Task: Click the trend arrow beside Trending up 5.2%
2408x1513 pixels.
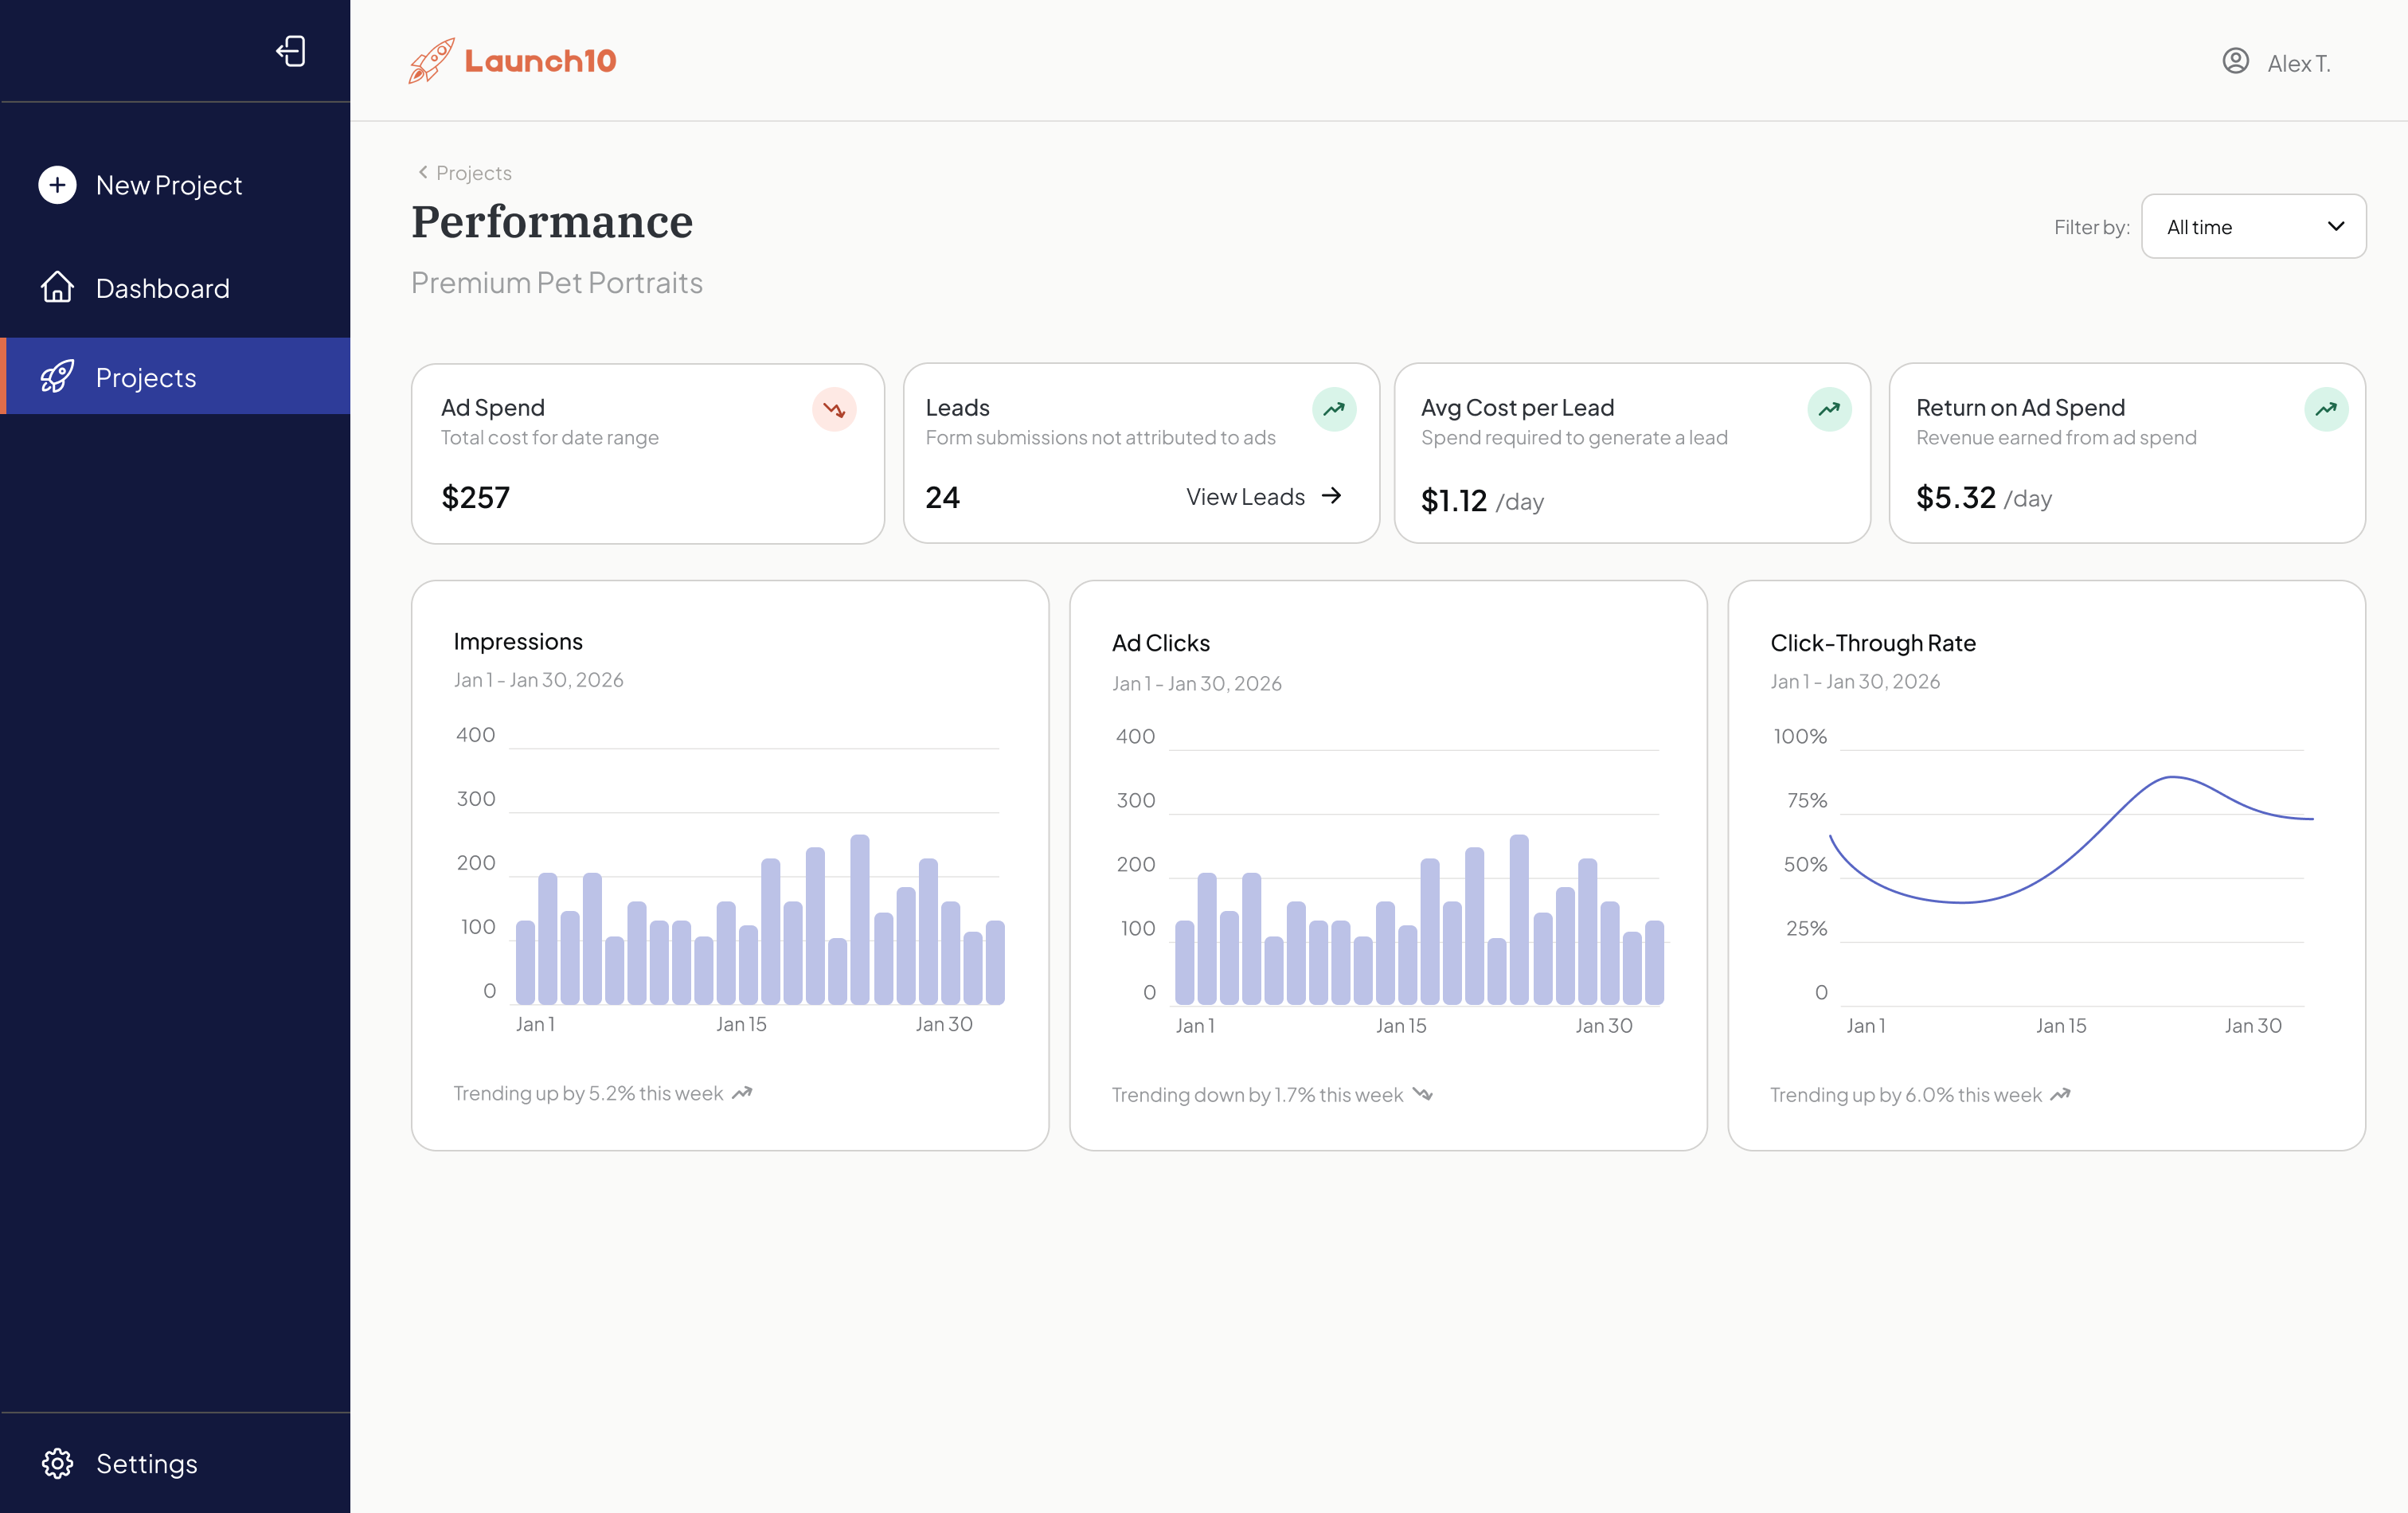Action: pos(742,1093)
